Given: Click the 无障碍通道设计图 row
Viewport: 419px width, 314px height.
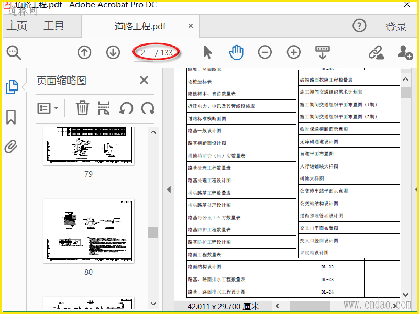Looking at the screenshot, I should 349,141.
